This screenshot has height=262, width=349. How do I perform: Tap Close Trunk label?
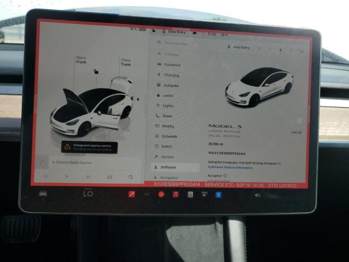click(x=125, y=62)
